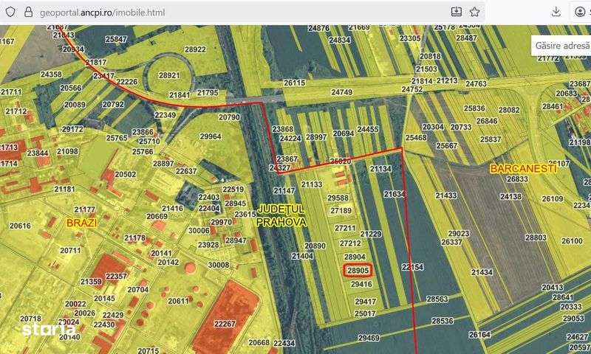Screen dimensions: 591x354
Task: Select parcel 20711
Action: pos(70,250)
